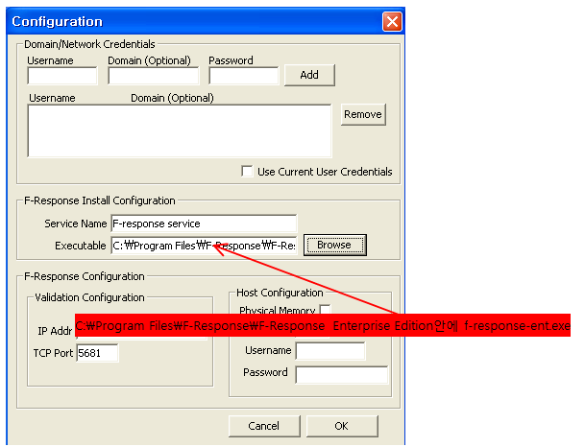Click the Executable path field
The height and width of the screenshot is (447, 585).
(204, 246)
